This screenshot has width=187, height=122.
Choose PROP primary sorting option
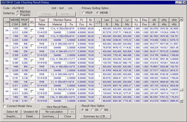(x=83, y=13)
